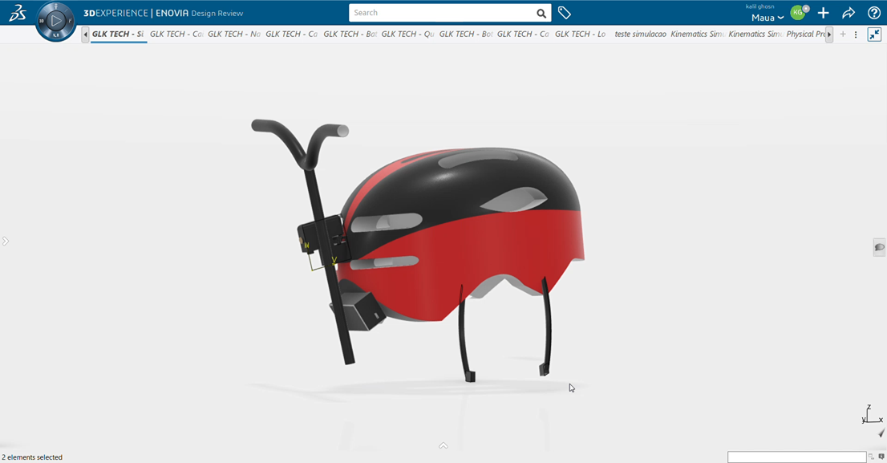Screen dimensions: 887x463
Task: Open the GLK TECH - Bat tab
Action: (x=350, y=34)
